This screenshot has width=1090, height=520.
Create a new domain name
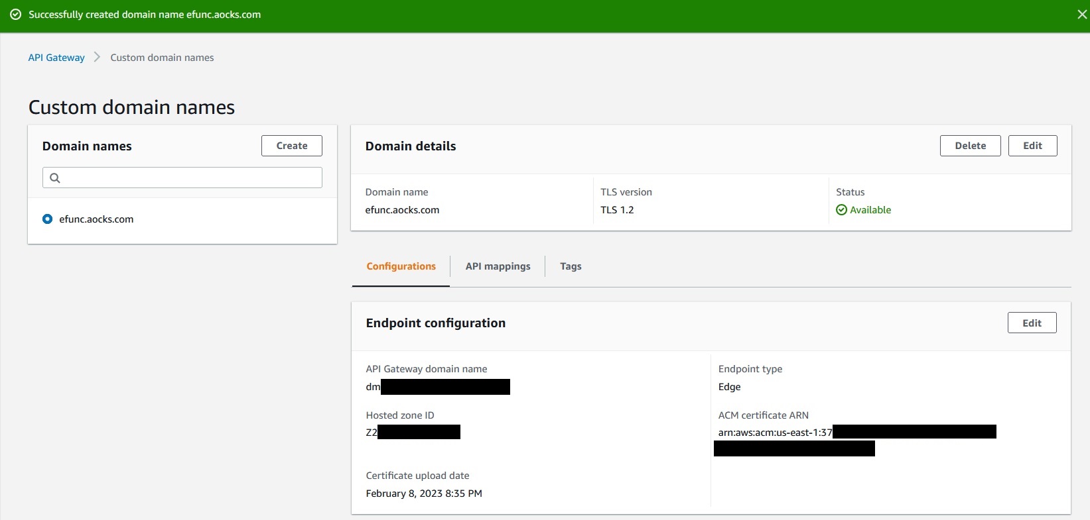coord(292,146)
